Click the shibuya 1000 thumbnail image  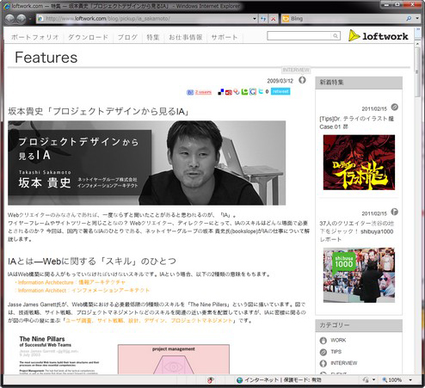click(359, 275)
